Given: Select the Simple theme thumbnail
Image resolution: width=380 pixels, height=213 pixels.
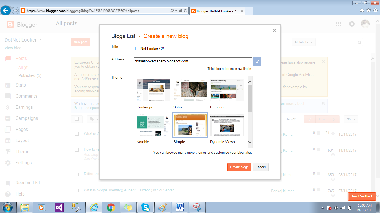Looking at the screenshot, I should tap(190, 125).
